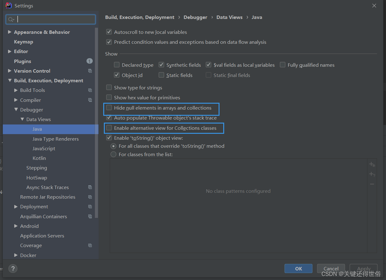The image size is (386, 280).
Task: Select For classes from the list option
Action: 113,154
